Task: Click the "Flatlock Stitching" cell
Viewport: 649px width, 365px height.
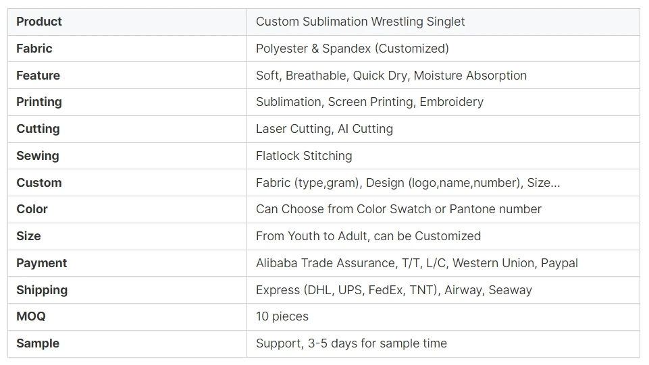Action: [x=304, y=156]
